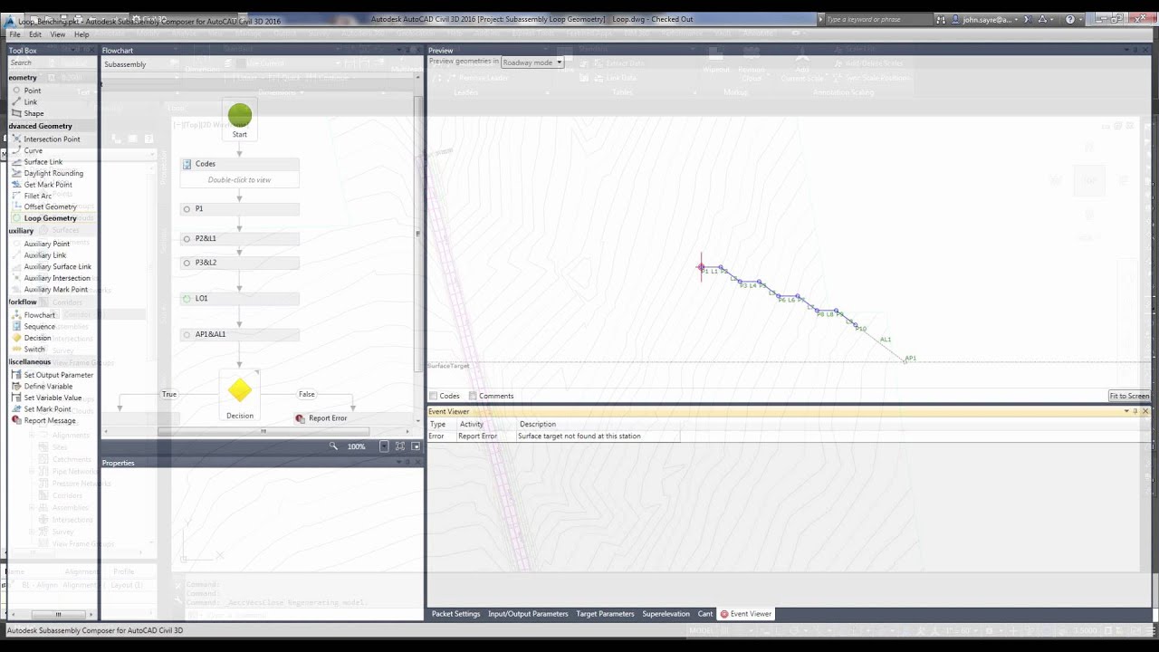1159x652 pixels.
Task: Select the Link geometry tool
Action: [31, 102]
